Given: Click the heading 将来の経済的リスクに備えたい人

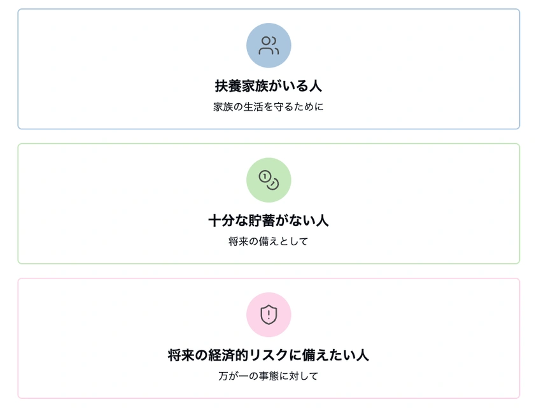Looking at the screenshot, I should tap(269, 355).
